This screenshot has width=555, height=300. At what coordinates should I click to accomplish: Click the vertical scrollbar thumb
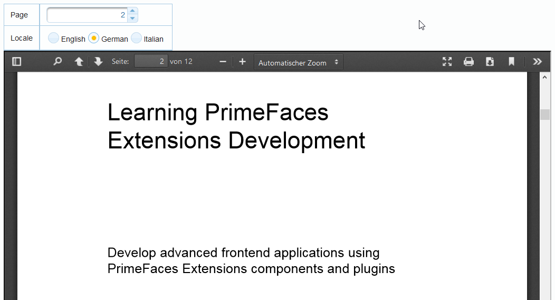click(545, 115)
